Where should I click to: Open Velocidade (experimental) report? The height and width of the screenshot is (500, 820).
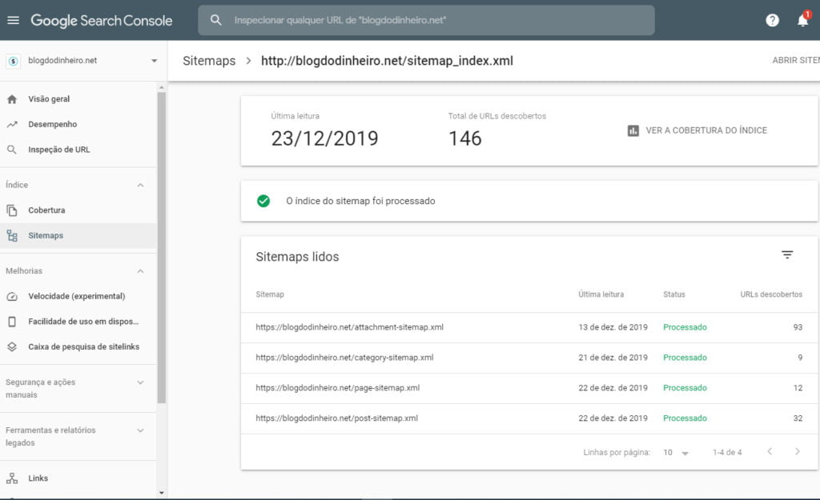[x=78, y=296]
